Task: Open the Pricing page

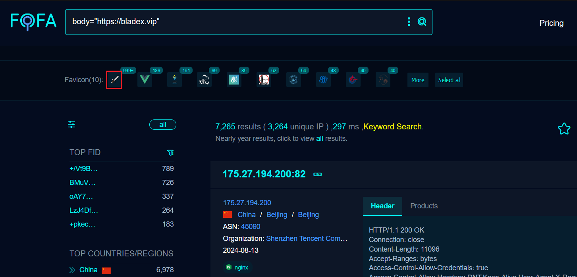Action: pyautogui.click(x=551, y=23)
